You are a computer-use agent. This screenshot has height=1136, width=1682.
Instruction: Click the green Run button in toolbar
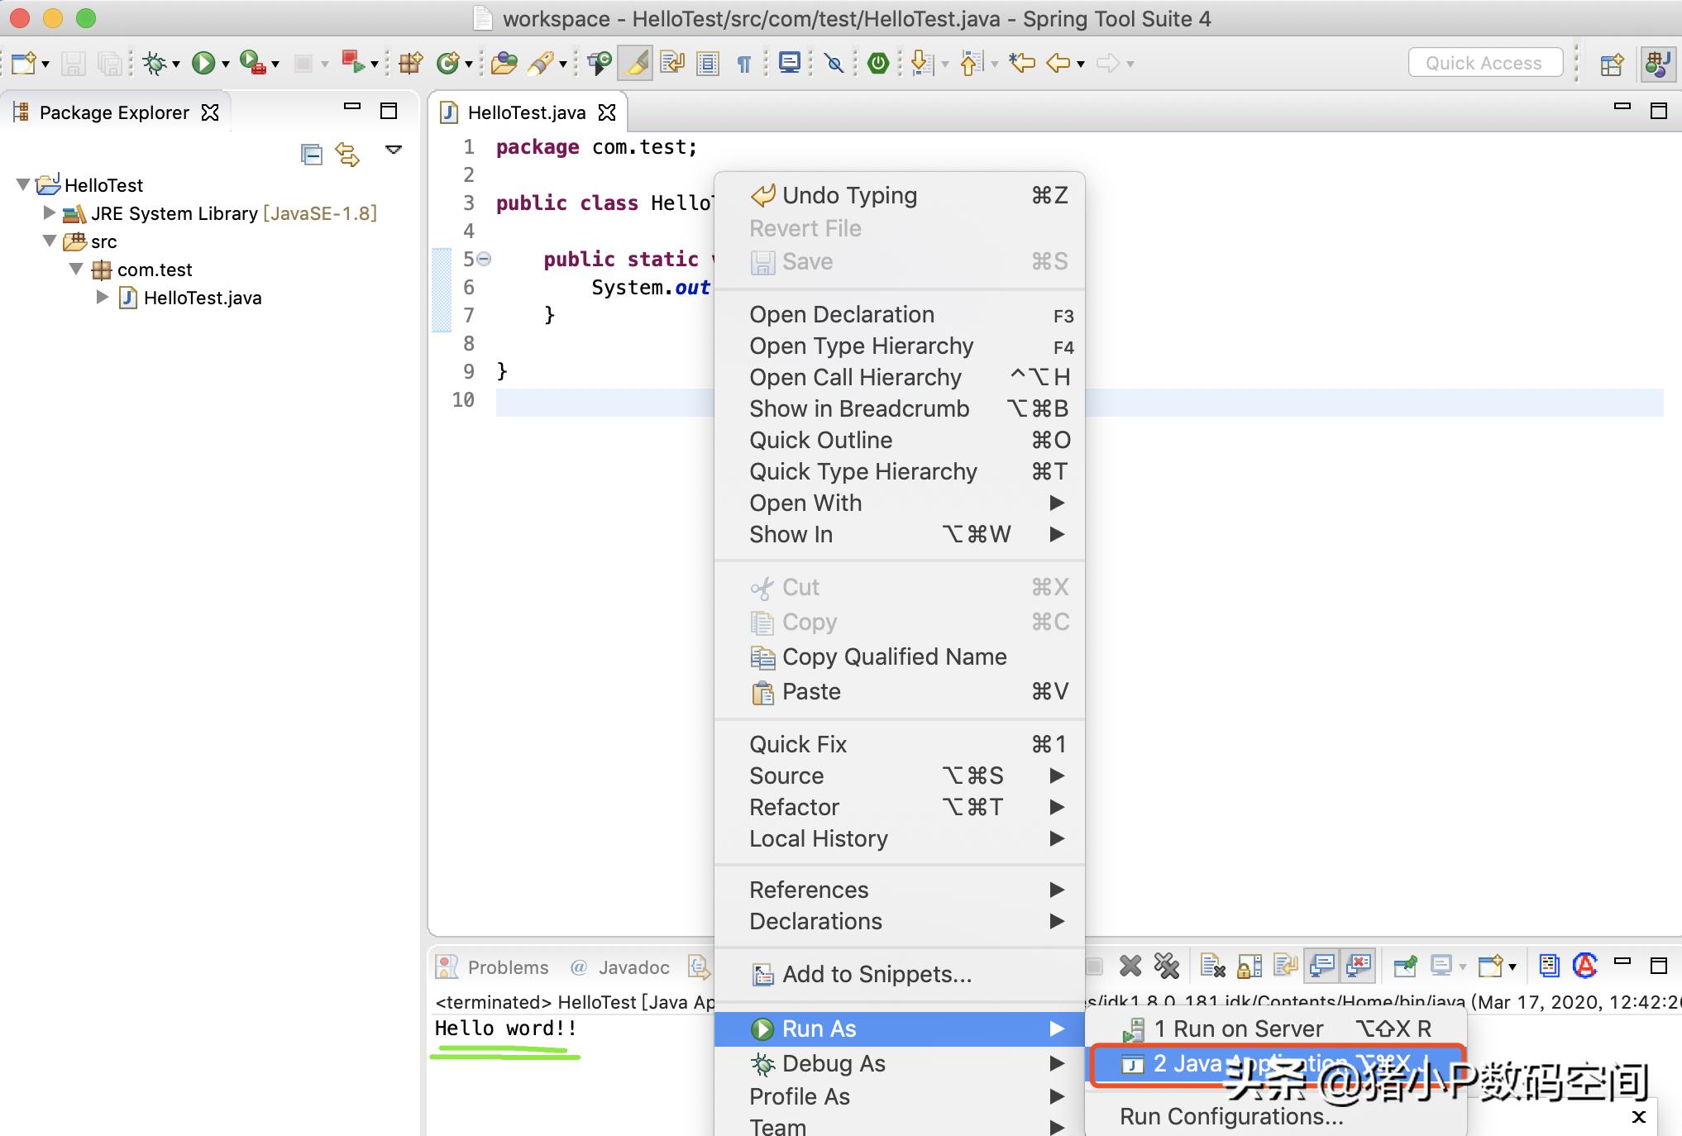pyautogui.click(x=203, y=63)
